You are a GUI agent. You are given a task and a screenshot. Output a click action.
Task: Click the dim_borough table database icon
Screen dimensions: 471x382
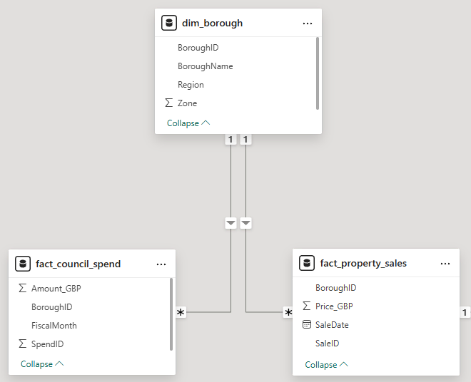[x=169, y=23]
